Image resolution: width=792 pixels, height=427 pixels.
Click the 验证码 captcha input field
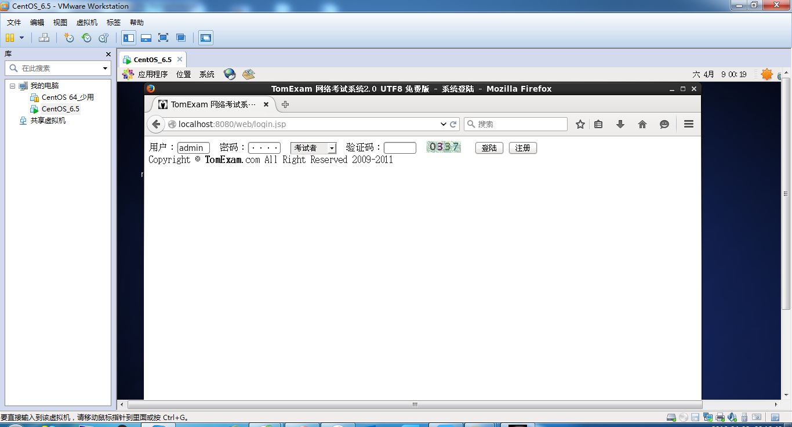pyautogui.click(x=400, y=148)
